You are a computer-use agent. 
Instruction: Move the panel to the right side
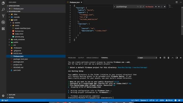177,58
